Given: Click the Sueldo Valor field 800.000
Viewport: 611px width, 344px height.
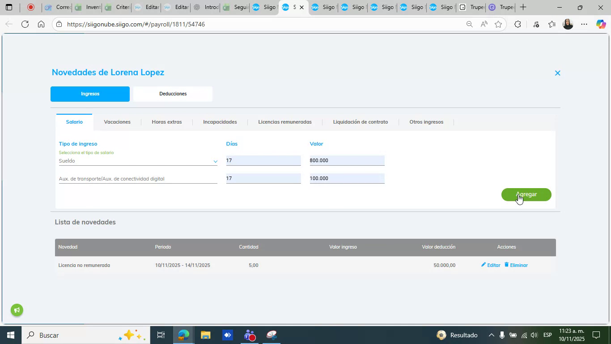Looking at the screenshot, I should pyautogui.click(x=347, y=160).
